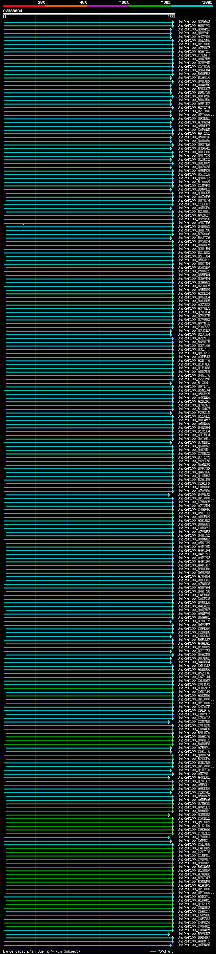Select the UniRef100_B9N758 entry
Image resolution: width=216 pixels, height=954 pixels.
coord(193,93)
